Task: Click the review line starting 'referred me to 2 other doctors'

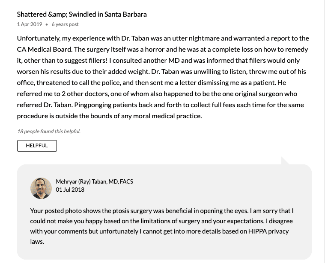Action: coord(157,94)
